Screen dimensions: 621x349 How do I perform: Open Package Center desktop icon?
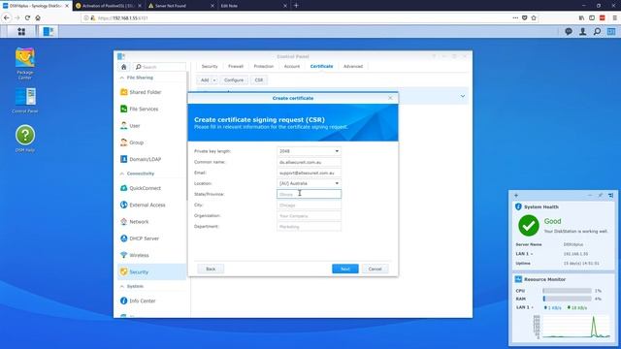click(25, 63)
